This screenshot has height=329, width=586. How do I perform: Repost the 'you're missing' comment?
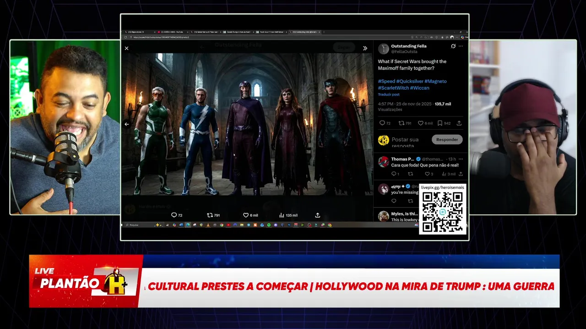(x=410, y=201)
